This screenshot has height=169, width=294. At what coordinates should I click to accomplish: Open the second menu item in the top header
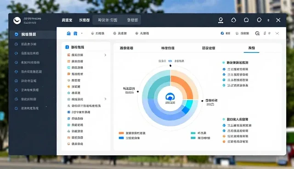(85, 20)
